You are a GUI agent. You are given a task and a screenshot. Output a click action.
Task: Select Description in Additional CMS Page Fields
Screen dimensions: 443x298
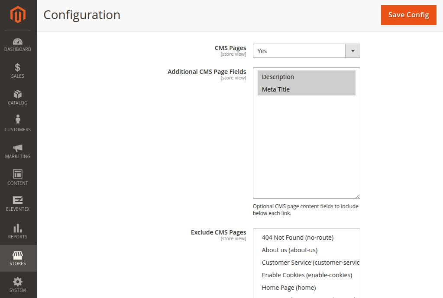278,77
